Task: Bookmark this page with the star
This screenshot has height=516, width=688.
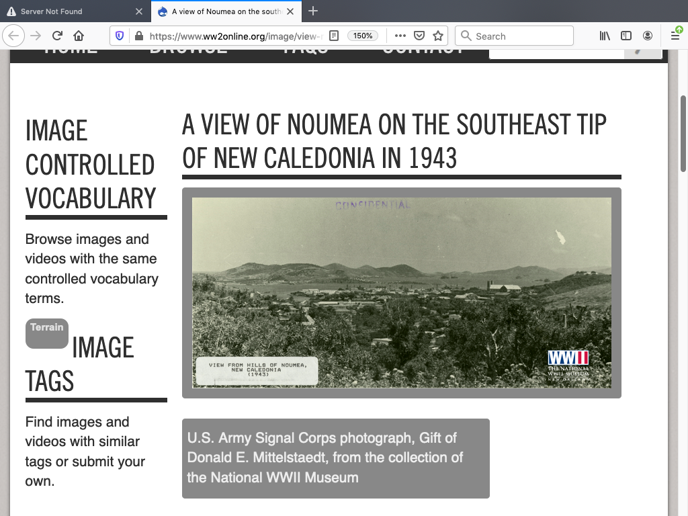Action: pos(438,36)
